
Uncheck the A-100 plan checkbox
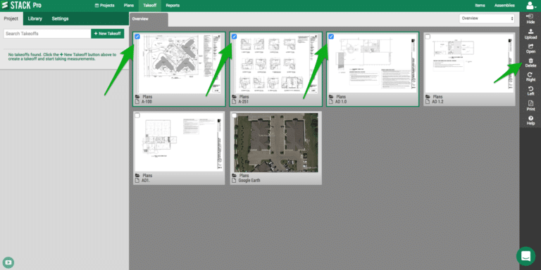click(x=137, y=37)
